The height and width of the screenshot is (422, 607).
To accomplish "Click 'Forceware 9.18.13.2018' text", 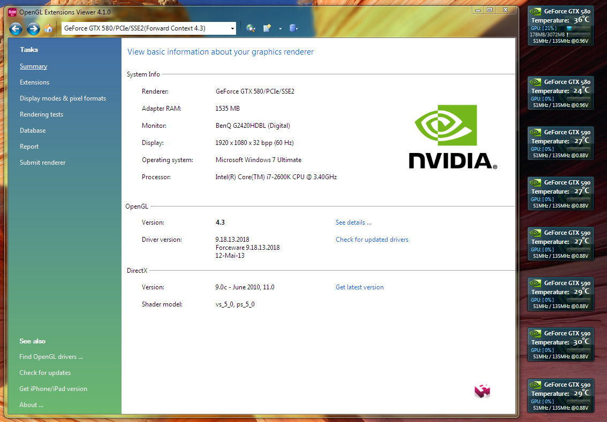I will 247,248.
